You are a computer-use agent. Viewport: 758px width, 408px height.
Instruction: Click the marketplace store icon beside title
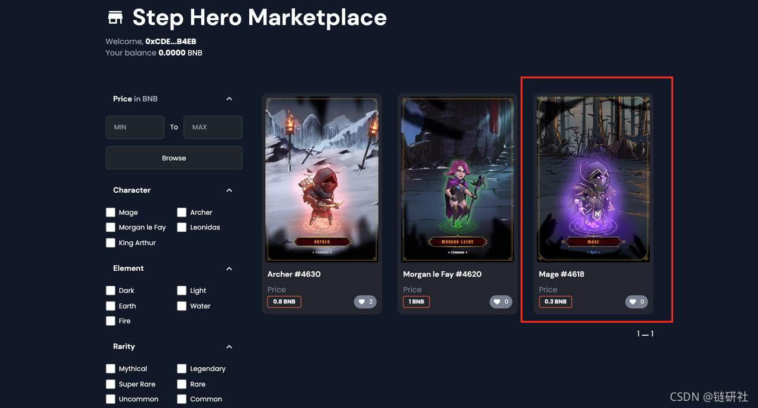click(x=115, y=18)
